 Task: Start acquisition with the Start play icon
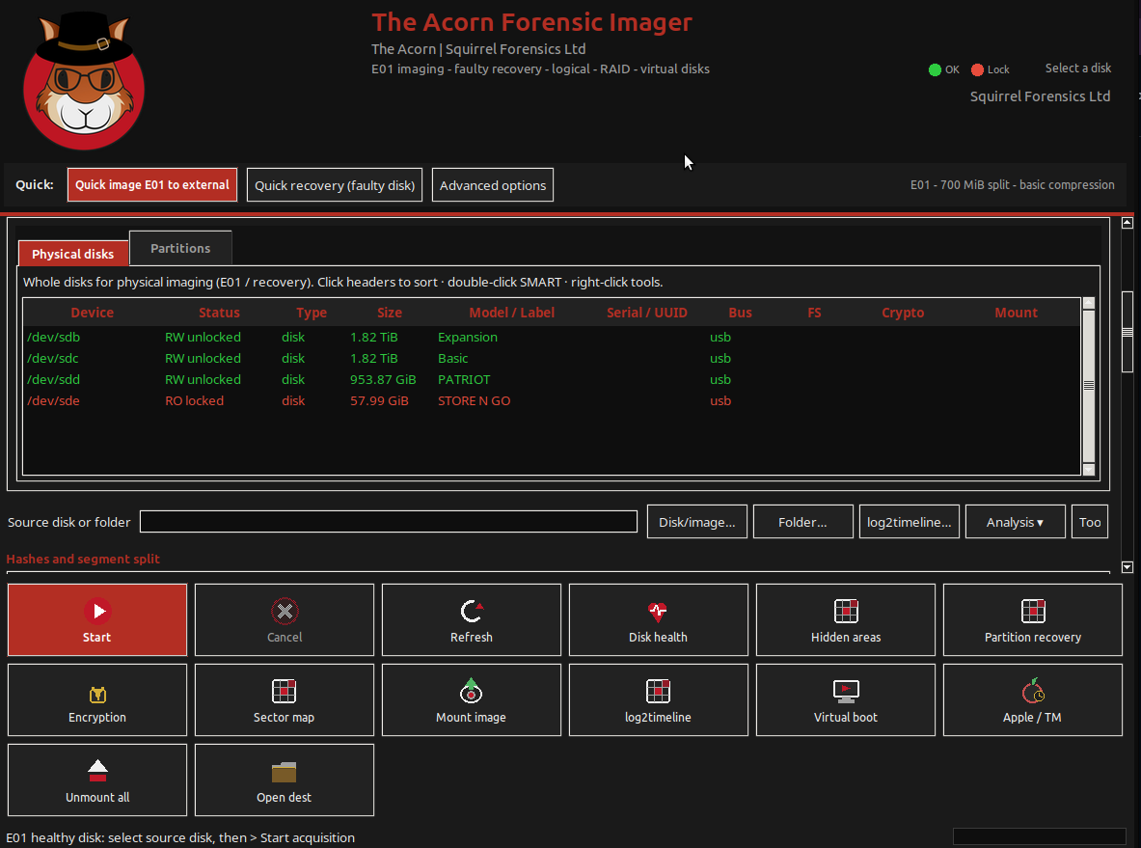[x=97, y=611]
